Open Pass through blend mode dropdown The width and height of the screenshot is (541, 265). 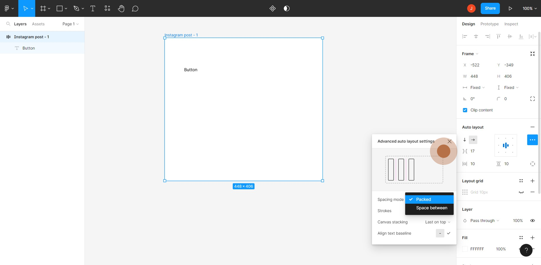[x=484, y=221]
